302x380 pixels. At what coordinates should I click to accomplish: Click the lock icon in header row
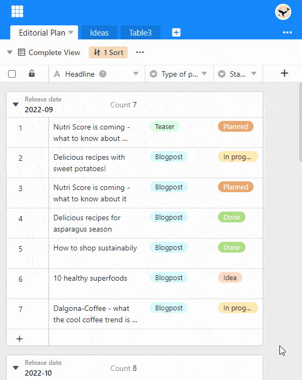click(32, 73)
